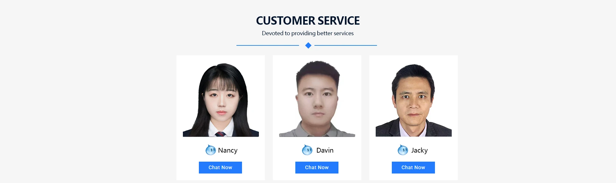Select Nancy's profile photo
The image size is (616, 183).
tap(221, 99)
